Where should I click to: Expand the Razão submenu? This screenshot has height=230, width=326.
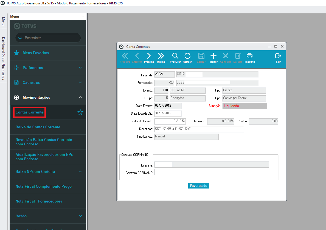pyautogui.click(x=80, y=216)
